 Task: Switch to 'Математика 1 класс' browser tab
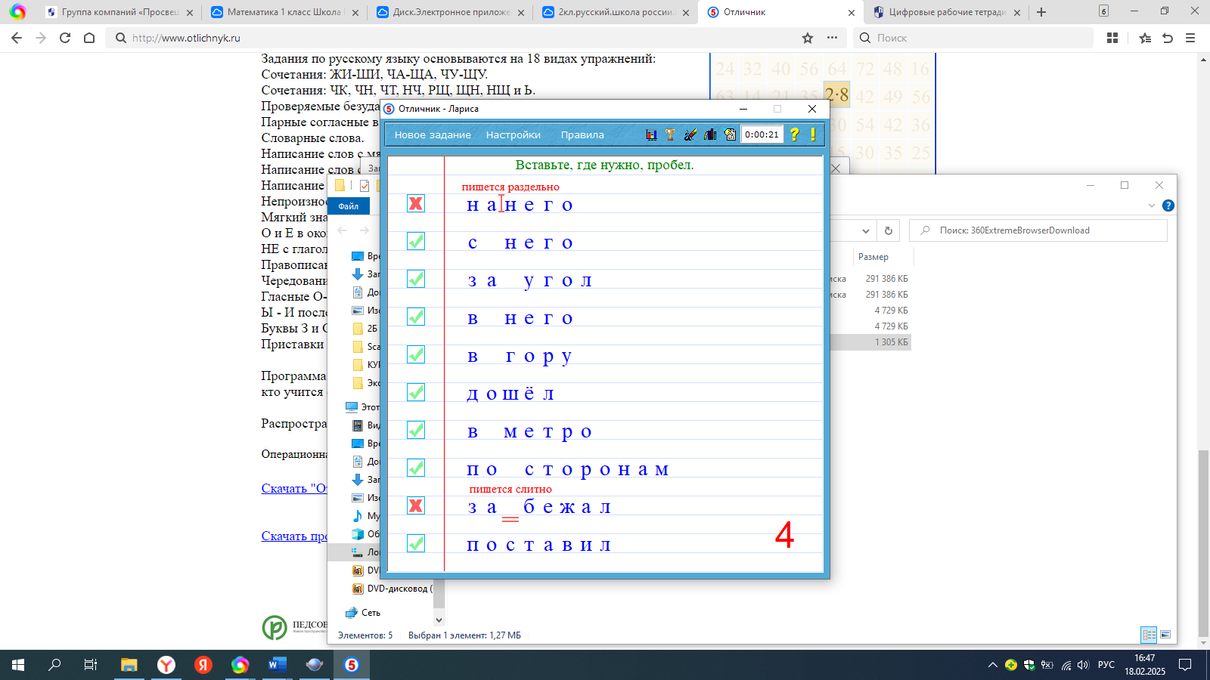(x=284, y=12)
